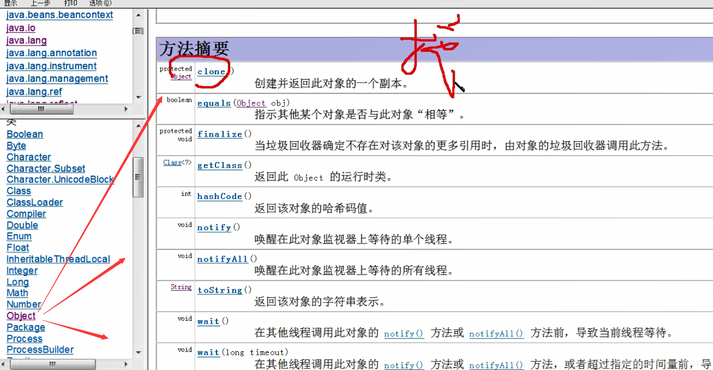Open the Compiler class link
Viewport: 713px width, 370px height.
(x=26, y=214)
